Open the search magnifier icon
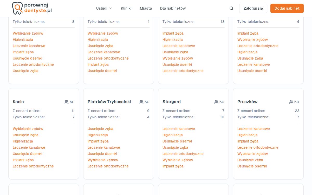 coord(231,8)
